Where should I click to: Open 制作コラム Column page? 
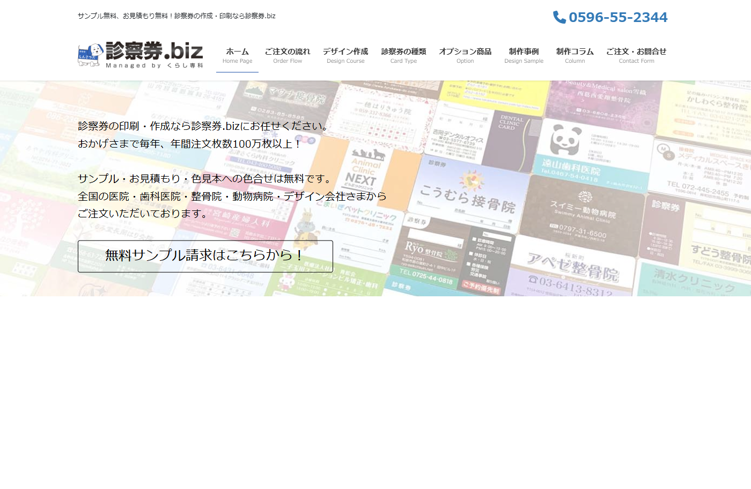[575, 55]
